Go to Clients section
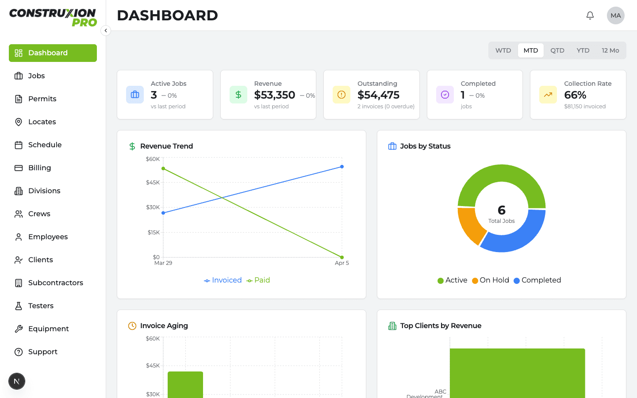 point(53,260)
